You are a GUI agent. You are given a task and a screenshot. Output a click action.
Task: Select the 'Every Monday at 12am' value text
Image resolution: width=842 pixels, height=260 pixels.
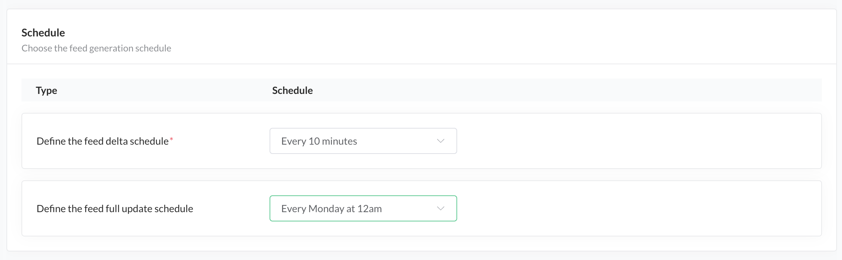coord(332,209)
